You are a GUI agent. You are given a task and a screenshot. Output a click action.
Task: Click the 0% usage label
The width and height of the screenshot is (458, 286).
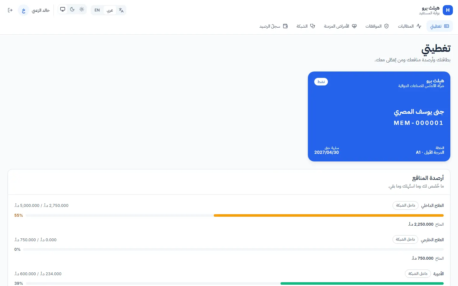coord(17,249)
